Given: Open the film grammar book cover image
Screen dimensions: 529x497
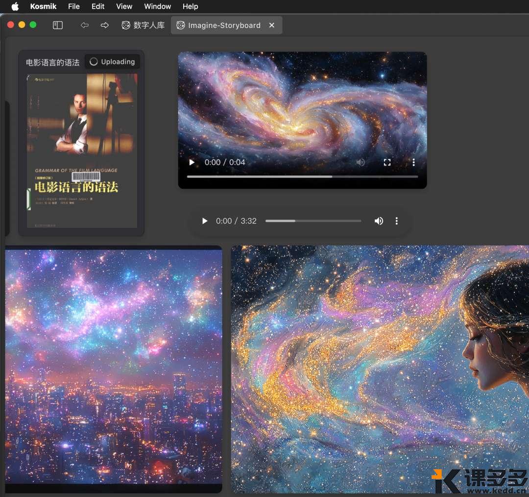Looking at the screenshot, I should (82, 150).
